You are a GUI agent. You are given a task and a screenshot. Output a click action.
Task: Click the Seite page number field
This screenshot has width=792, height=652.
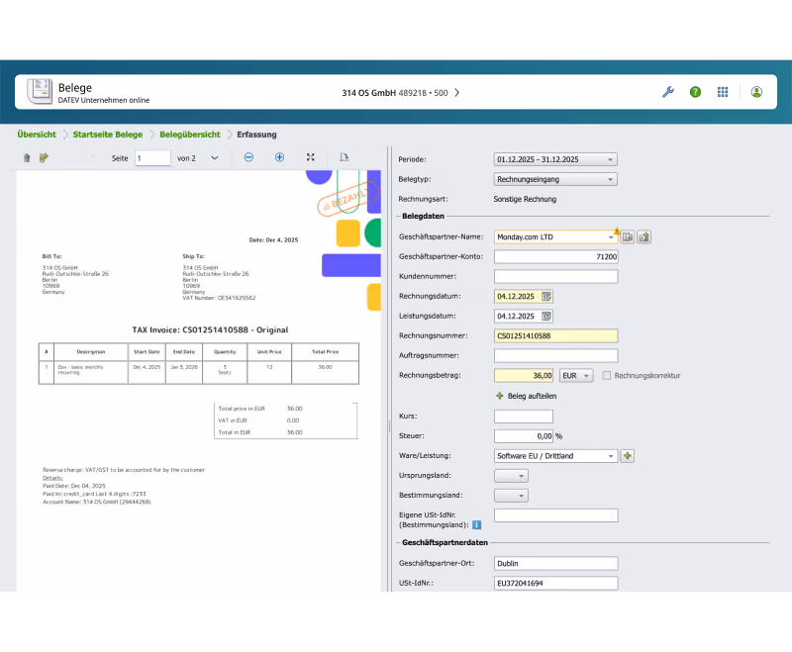click(x=152, y=158)
